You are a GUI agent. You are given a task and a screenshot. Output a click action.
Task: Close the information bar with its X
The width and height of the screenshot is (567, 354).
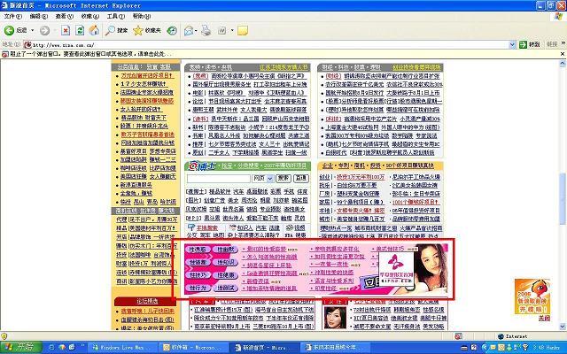coord(563,54)
